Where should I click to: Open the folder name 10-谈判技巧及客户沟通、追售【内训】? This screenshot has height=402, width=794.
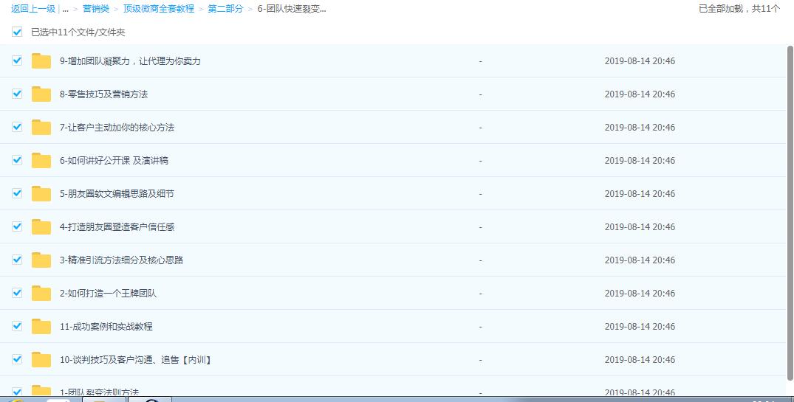tap(136, 360)
